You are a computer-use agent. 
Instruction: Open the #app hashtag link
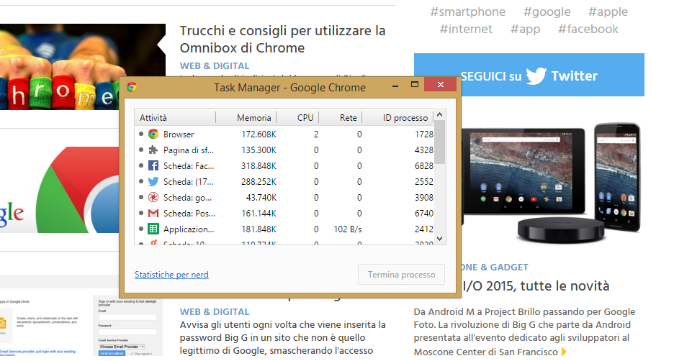[x=525, y=29]
